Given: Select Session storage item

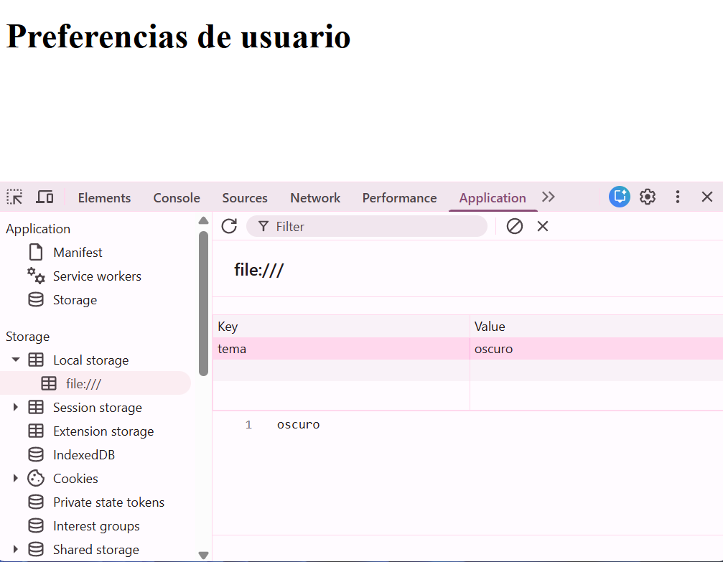Looking at the screenshot, I should point(98,408).
